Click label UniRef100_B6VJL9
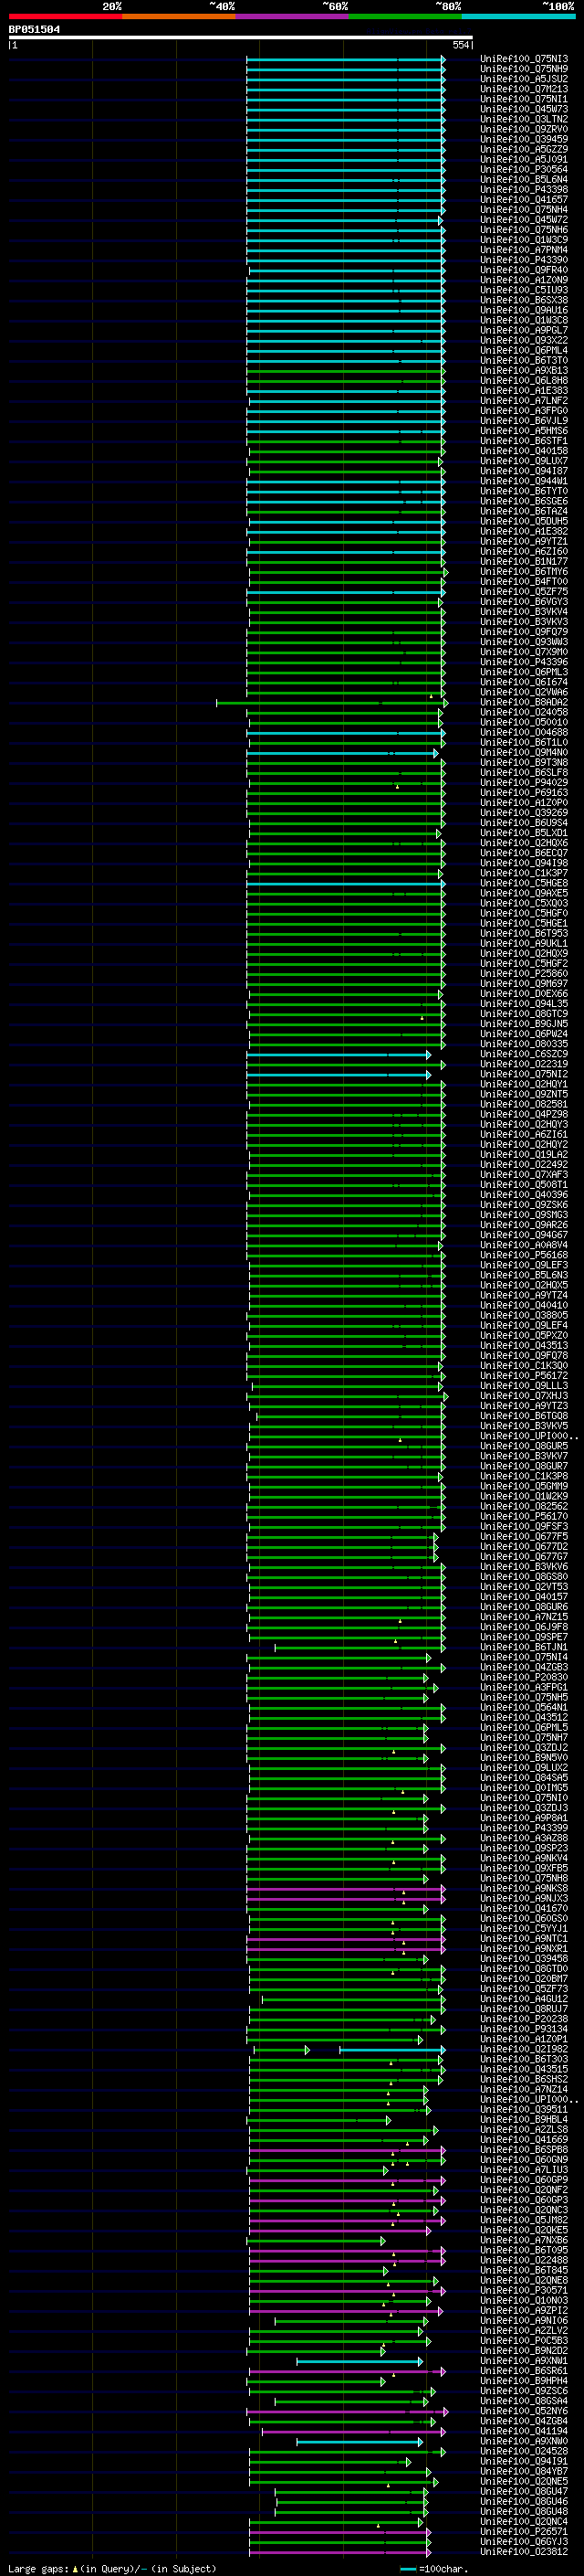Image resolution: width=584 pixels, height=2576 pixels. [523, 420]
